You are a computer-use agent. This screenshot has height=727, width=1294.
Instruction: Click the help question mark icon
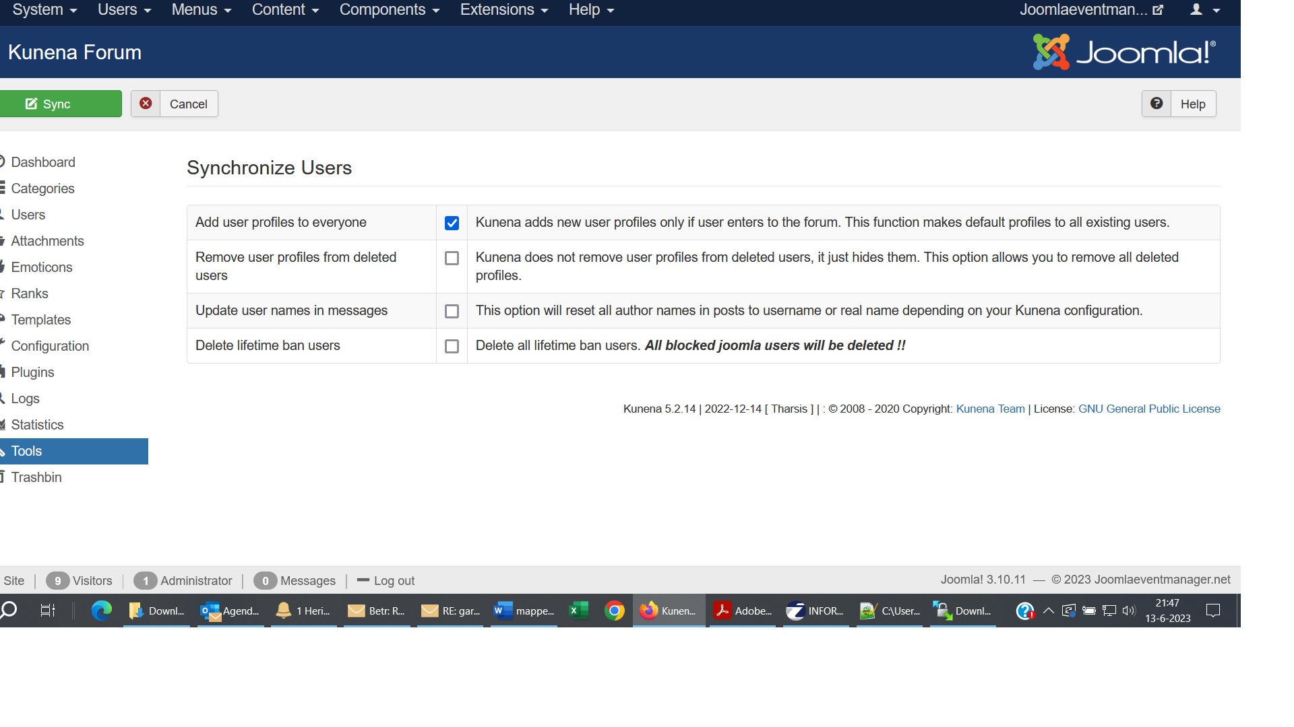(x=1157, y=104)
